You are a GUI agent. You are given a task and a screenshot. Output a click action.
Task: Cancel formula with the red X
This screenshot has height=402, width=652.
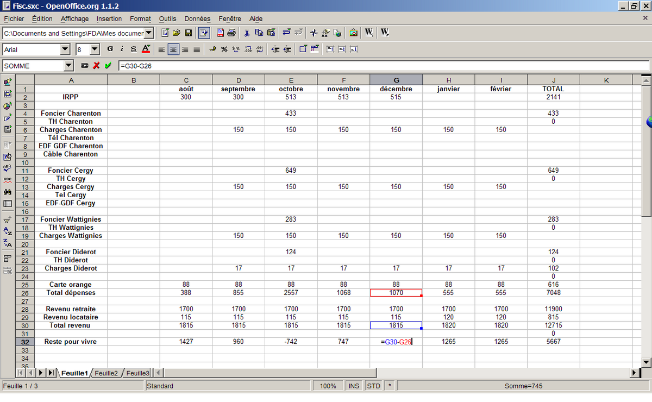coord(96,65)
